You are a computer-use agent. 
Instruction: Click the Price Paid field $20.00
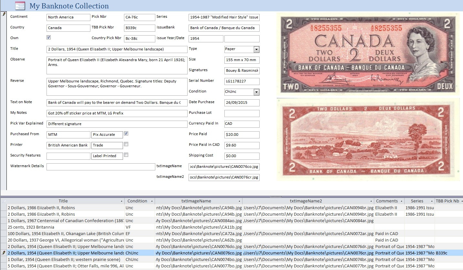pos(242,135)
